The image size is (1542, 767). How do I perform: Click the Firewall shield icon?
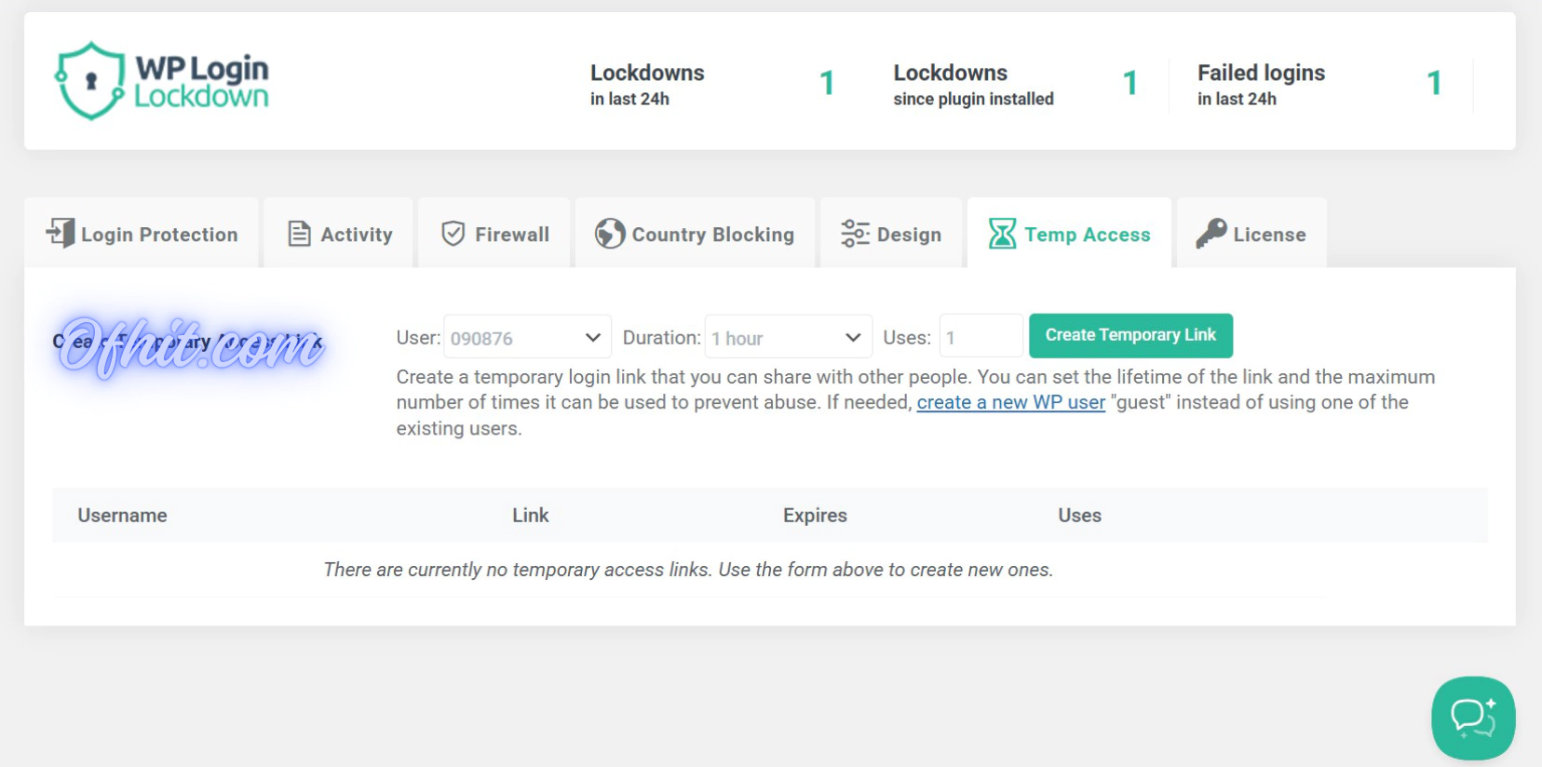click(x=453, y=234)
